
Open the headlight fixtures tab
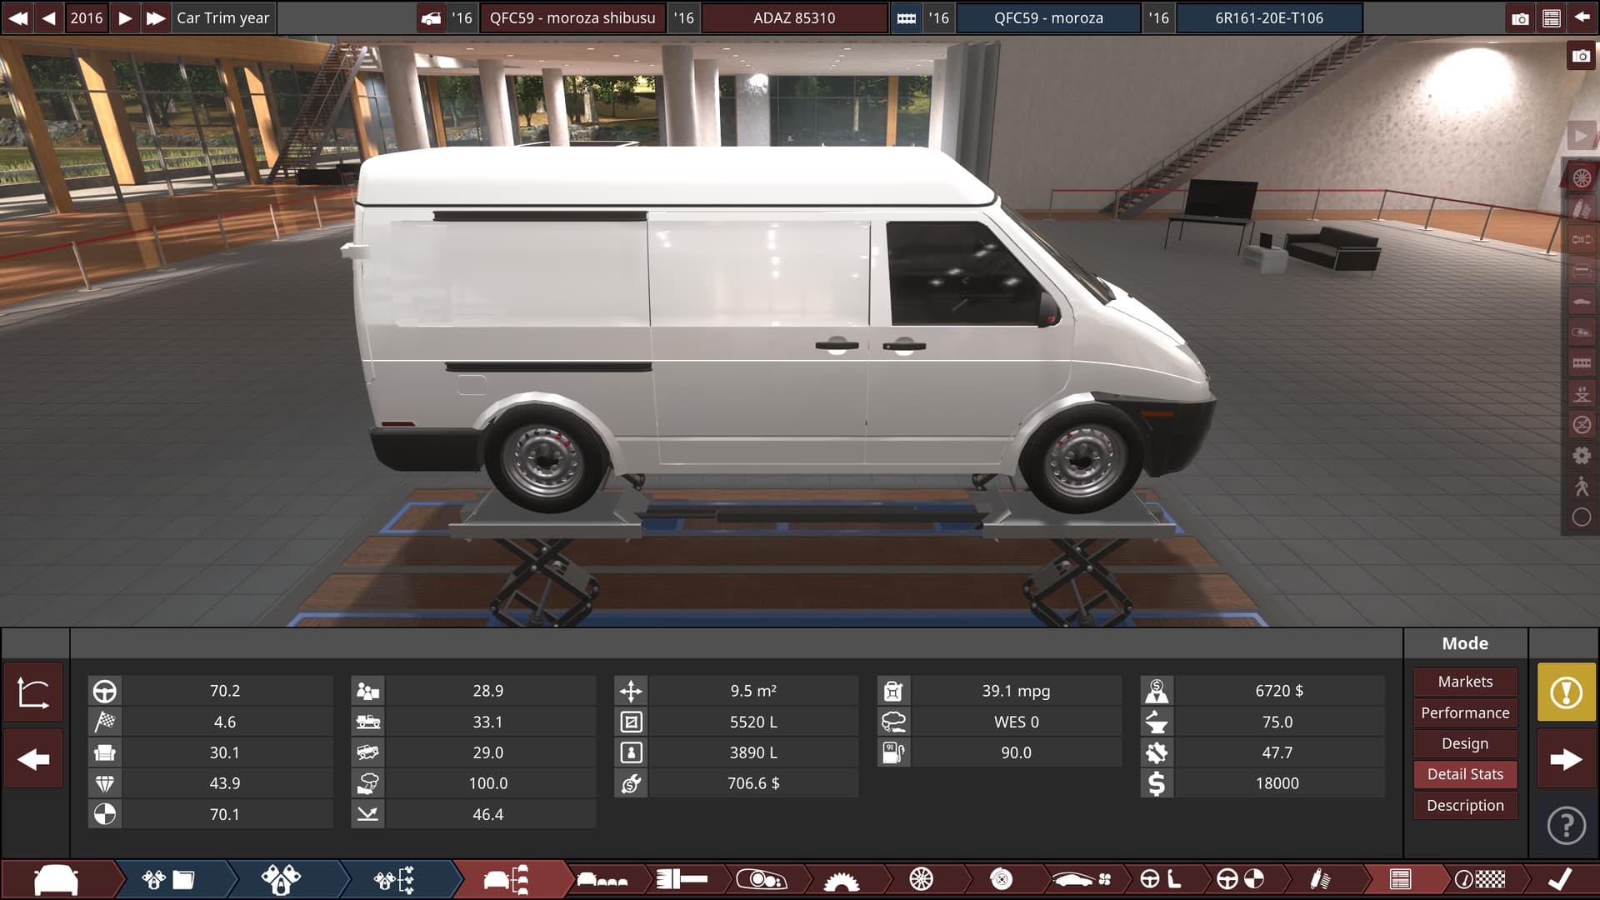(761, 879)
